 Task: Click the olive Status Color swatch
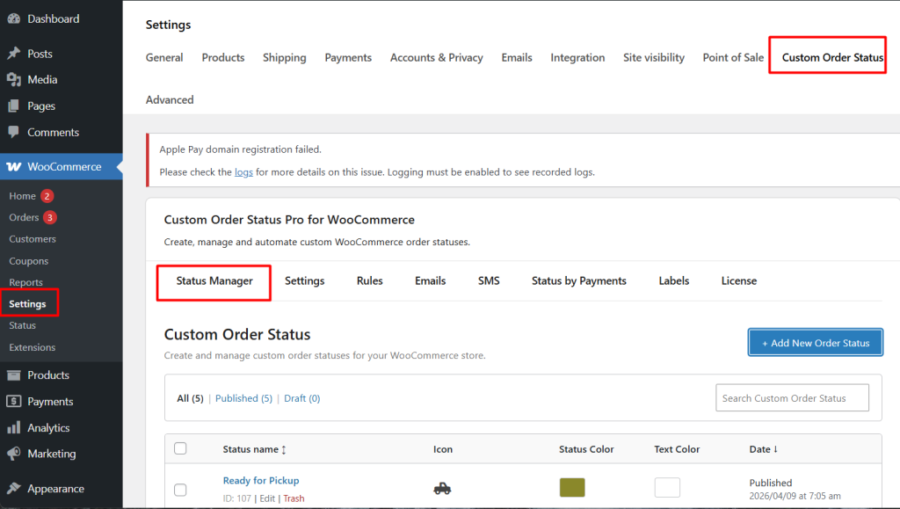571,487
